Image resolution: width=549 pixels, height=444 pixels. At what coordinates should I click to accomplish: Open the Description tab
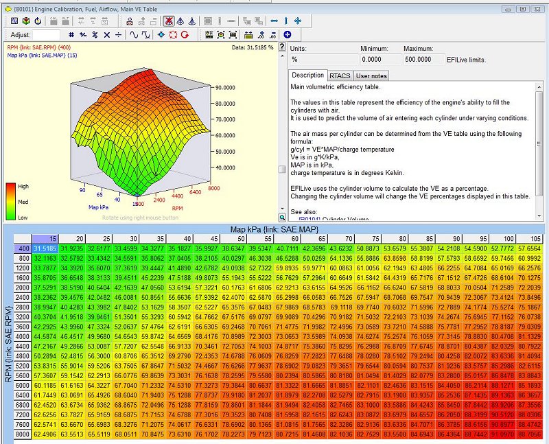coord(307,75)
